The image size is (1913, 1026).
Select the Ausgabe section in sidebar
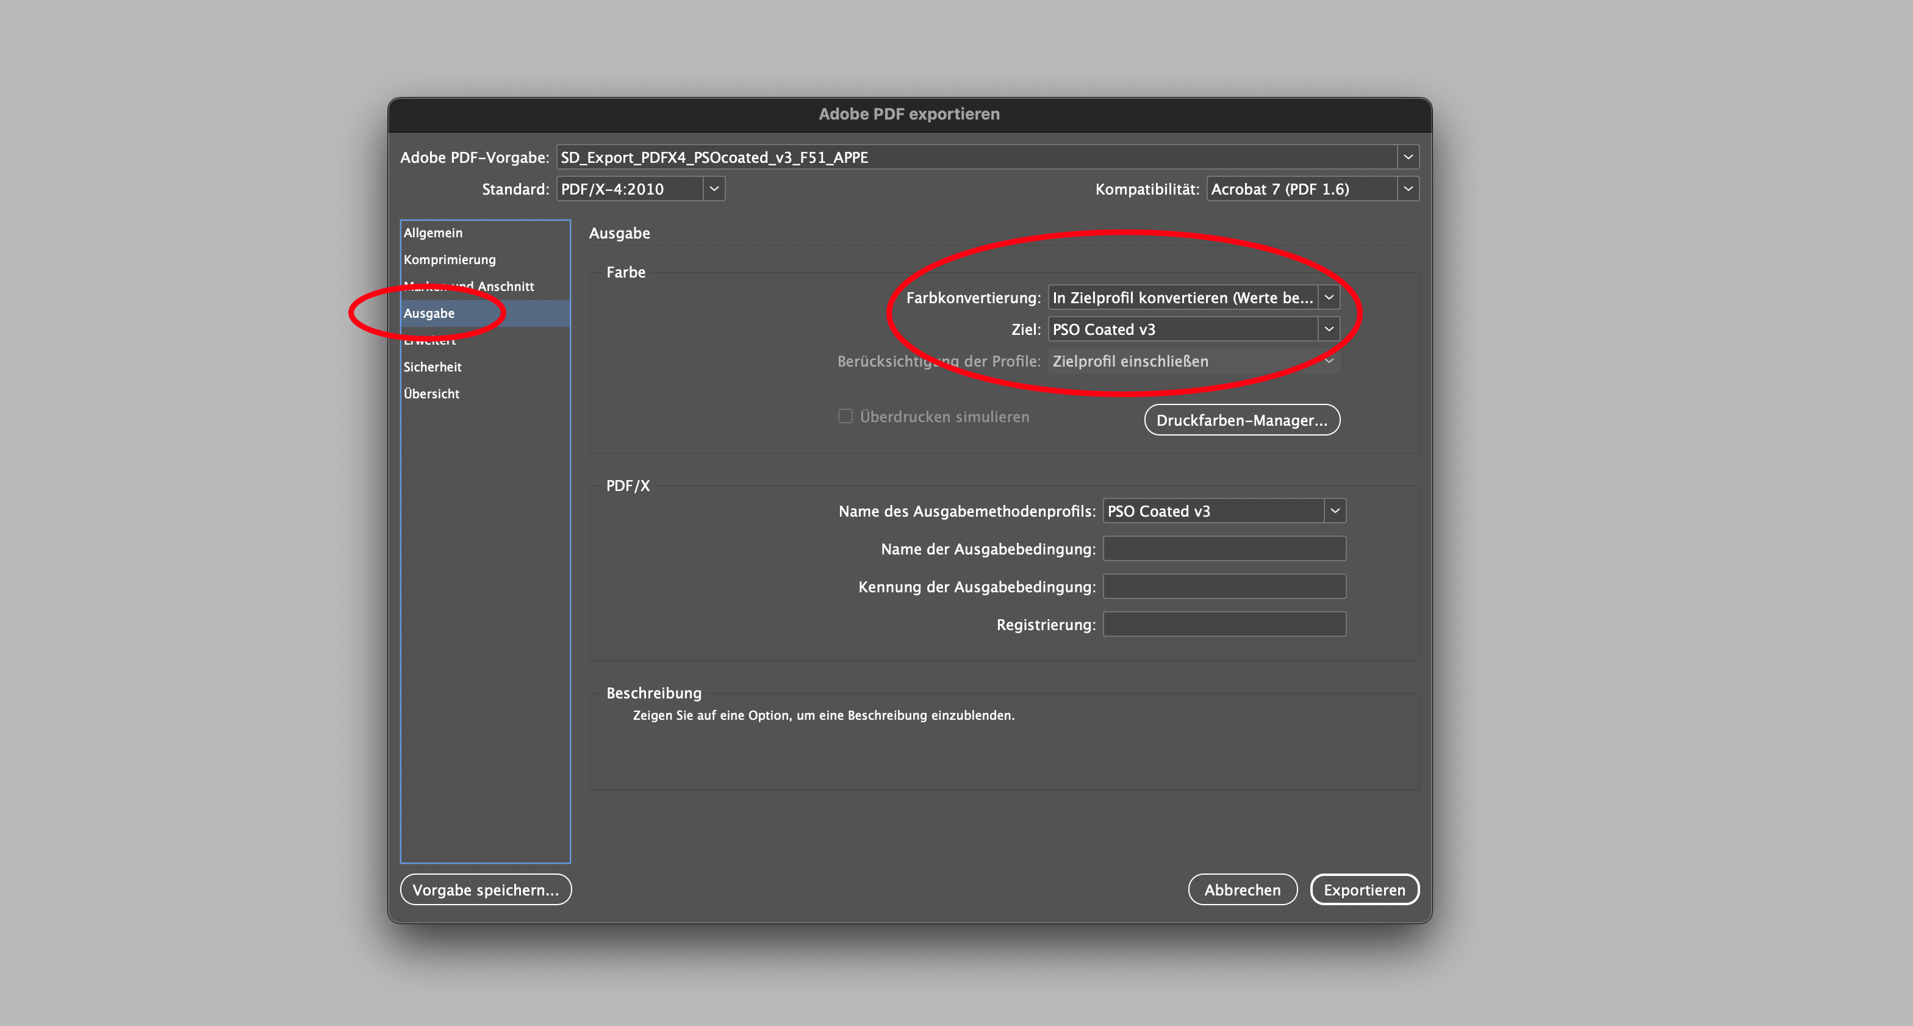[x=429, y=314]
